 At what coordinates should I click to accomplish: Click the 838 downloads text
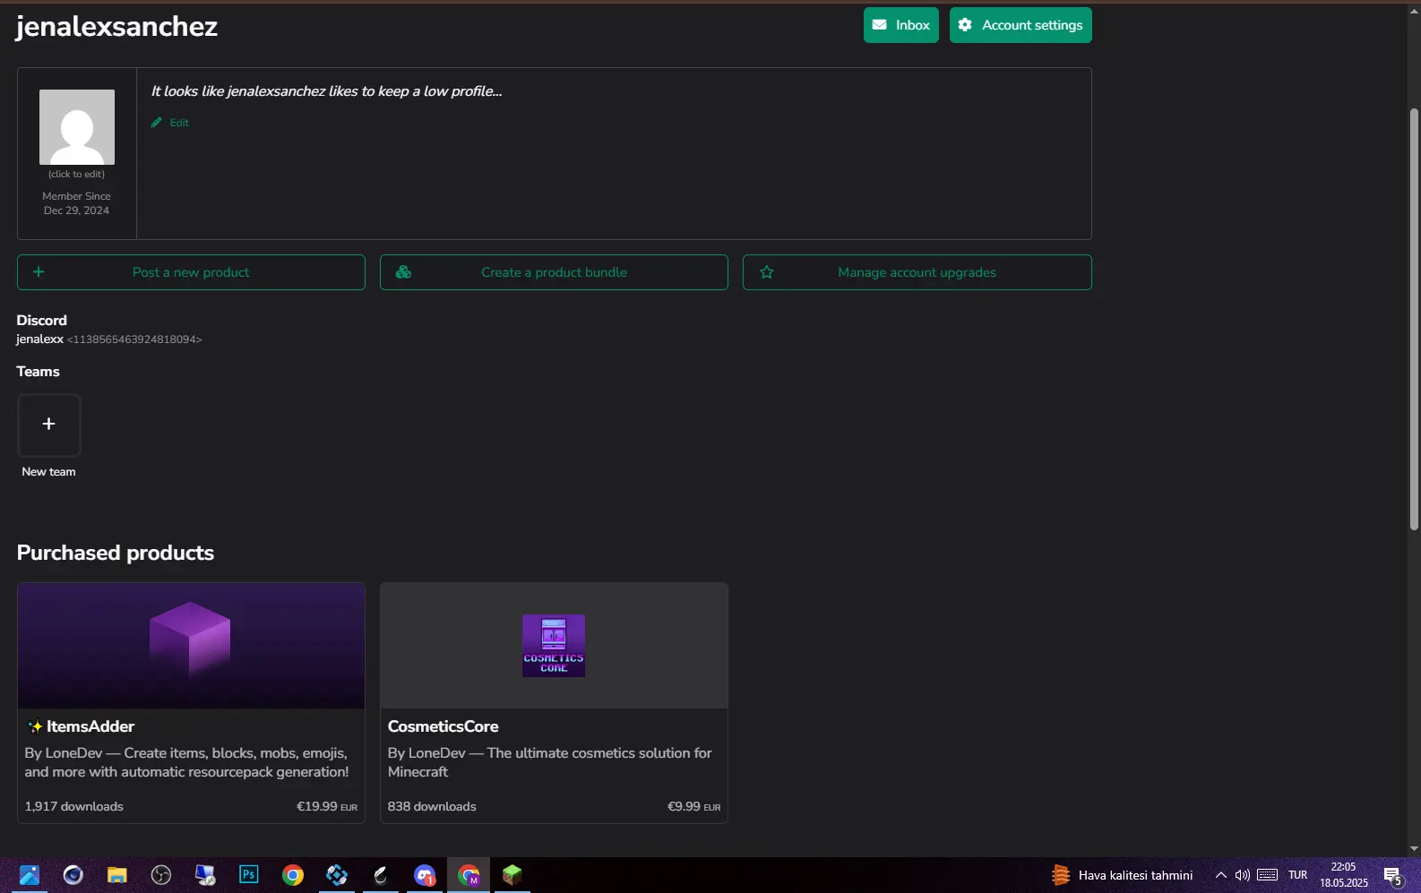[432, 806]
